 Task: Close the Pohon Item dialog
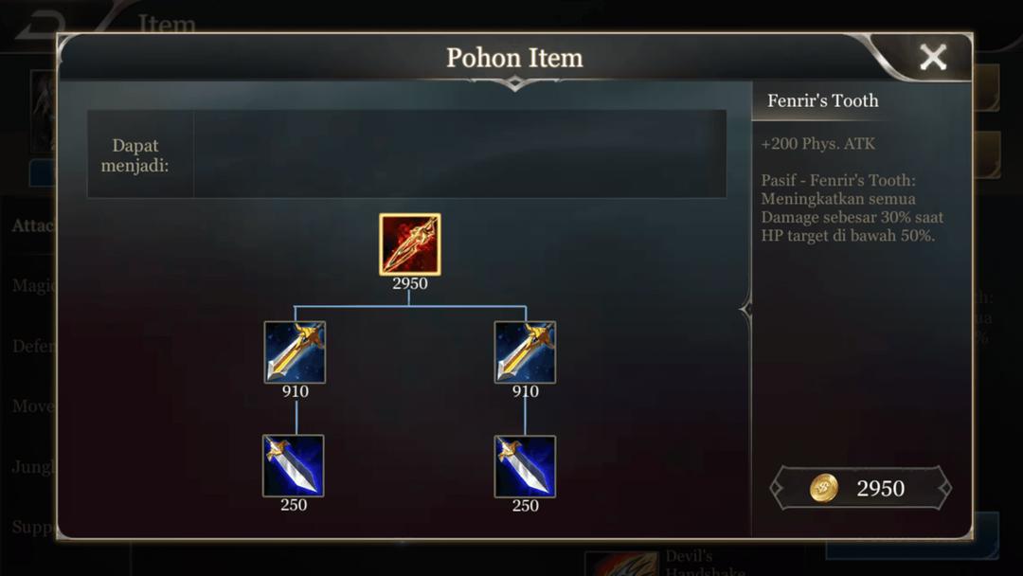(x=933, y=58)
